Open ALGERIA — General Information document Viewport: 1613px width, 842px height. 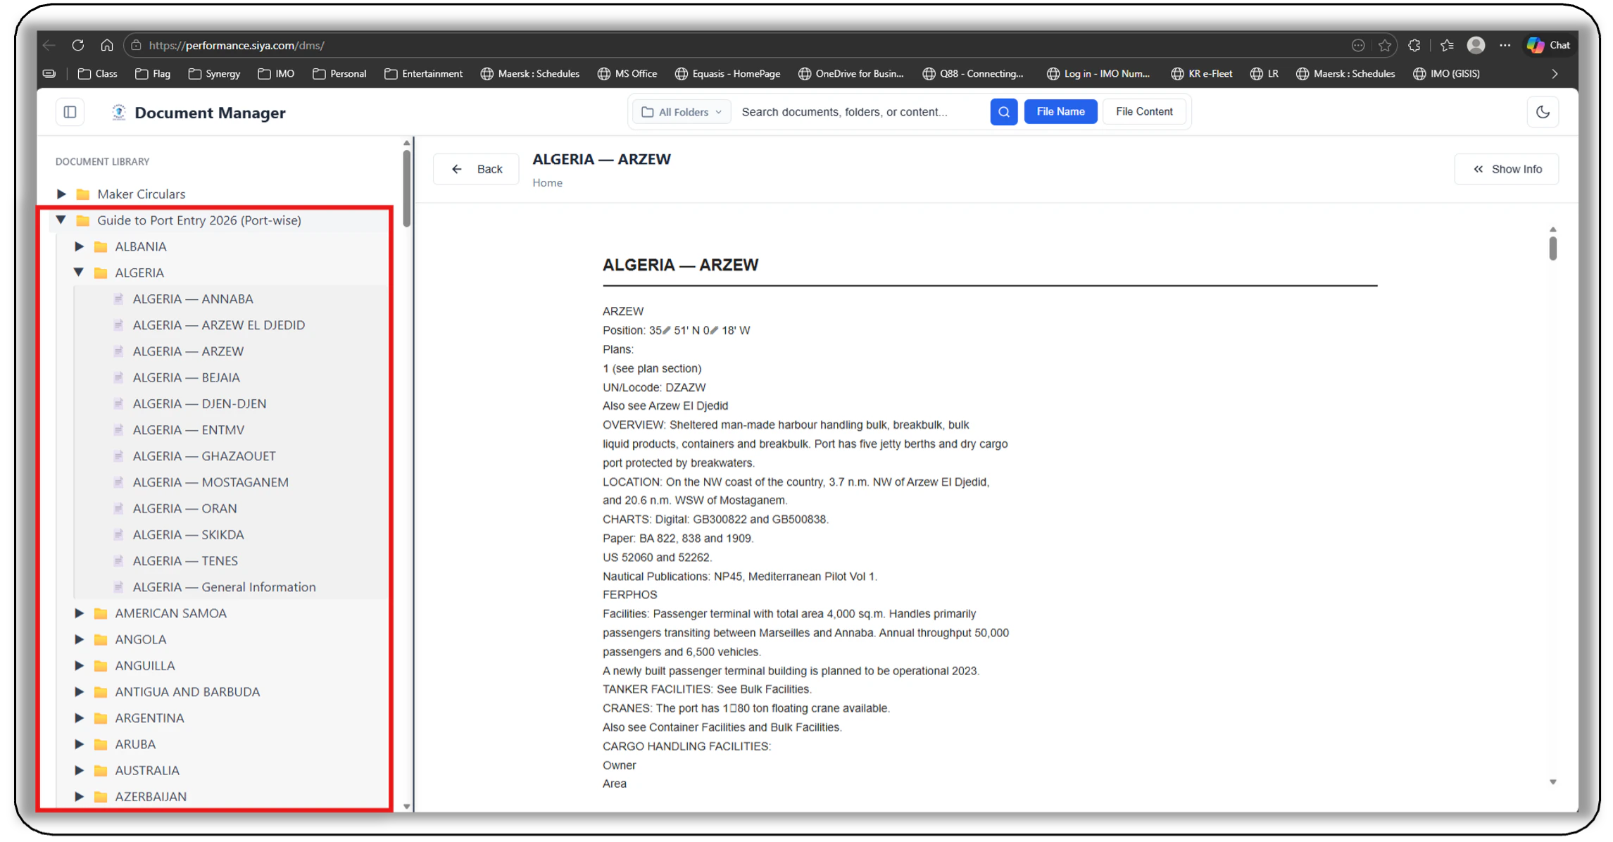tap(224, 587)
